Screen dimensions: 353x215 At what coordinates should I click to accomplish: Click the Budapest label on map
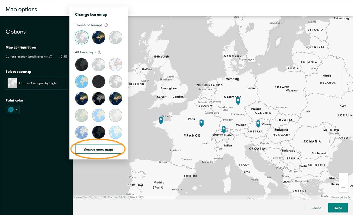[281, 130]
